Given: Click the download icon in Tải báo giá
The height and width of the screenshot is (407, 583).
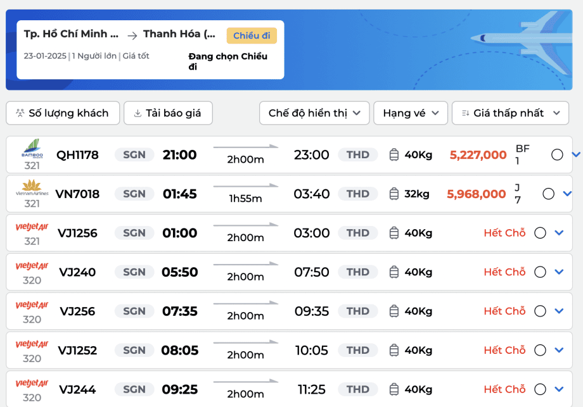Looking at the screenshot, I should coord(138,113).
